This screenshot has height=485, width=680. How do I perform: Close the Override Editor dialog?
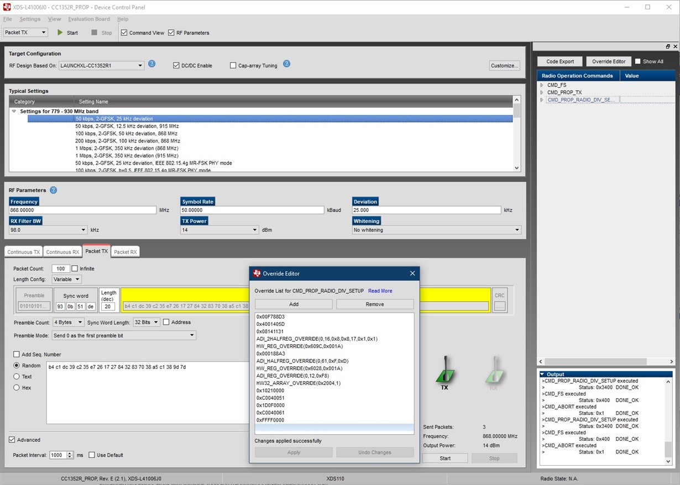tap(412, 273)
